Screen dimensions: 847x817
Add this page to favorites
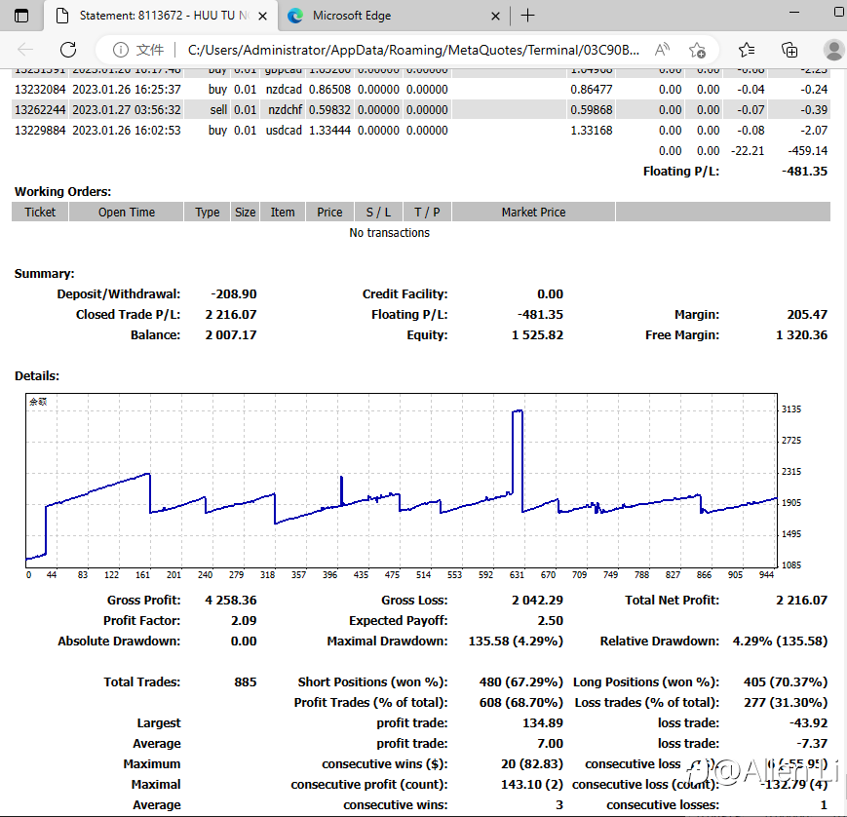[697, 50]
